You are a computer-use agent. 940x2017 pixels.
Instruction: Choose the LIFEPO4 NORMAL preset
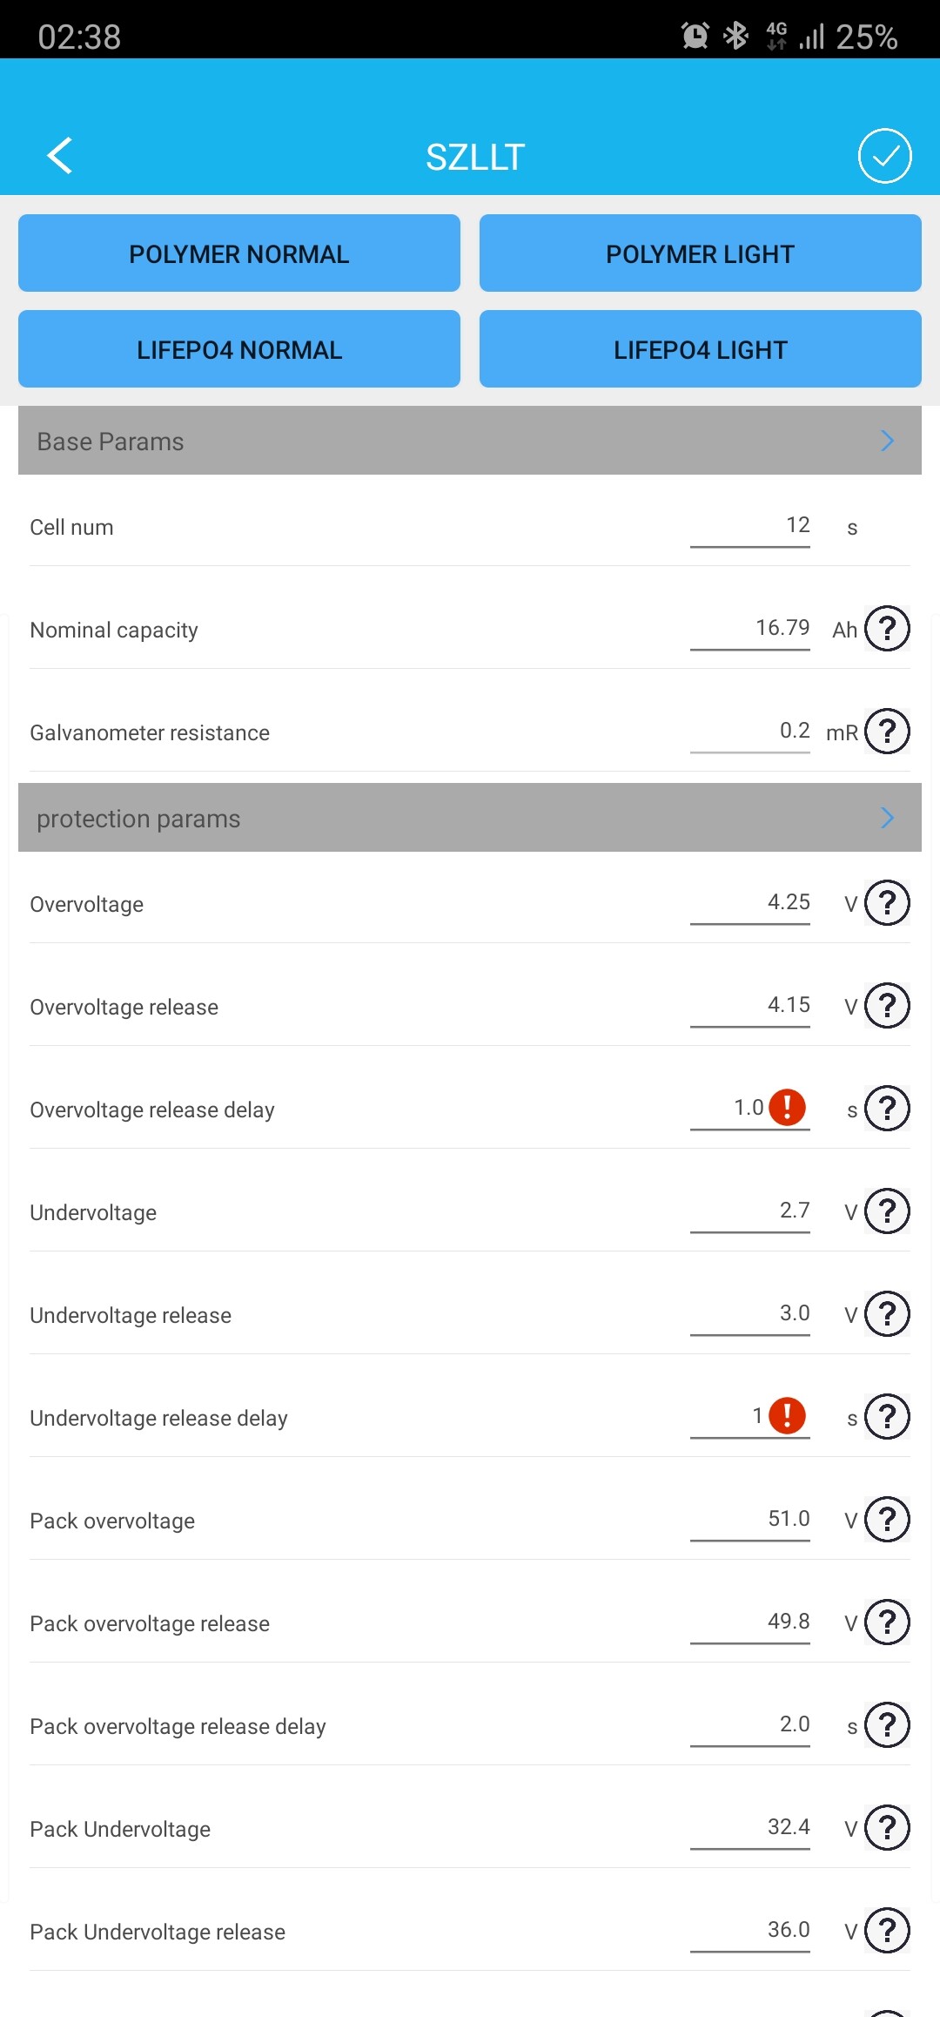239,349
